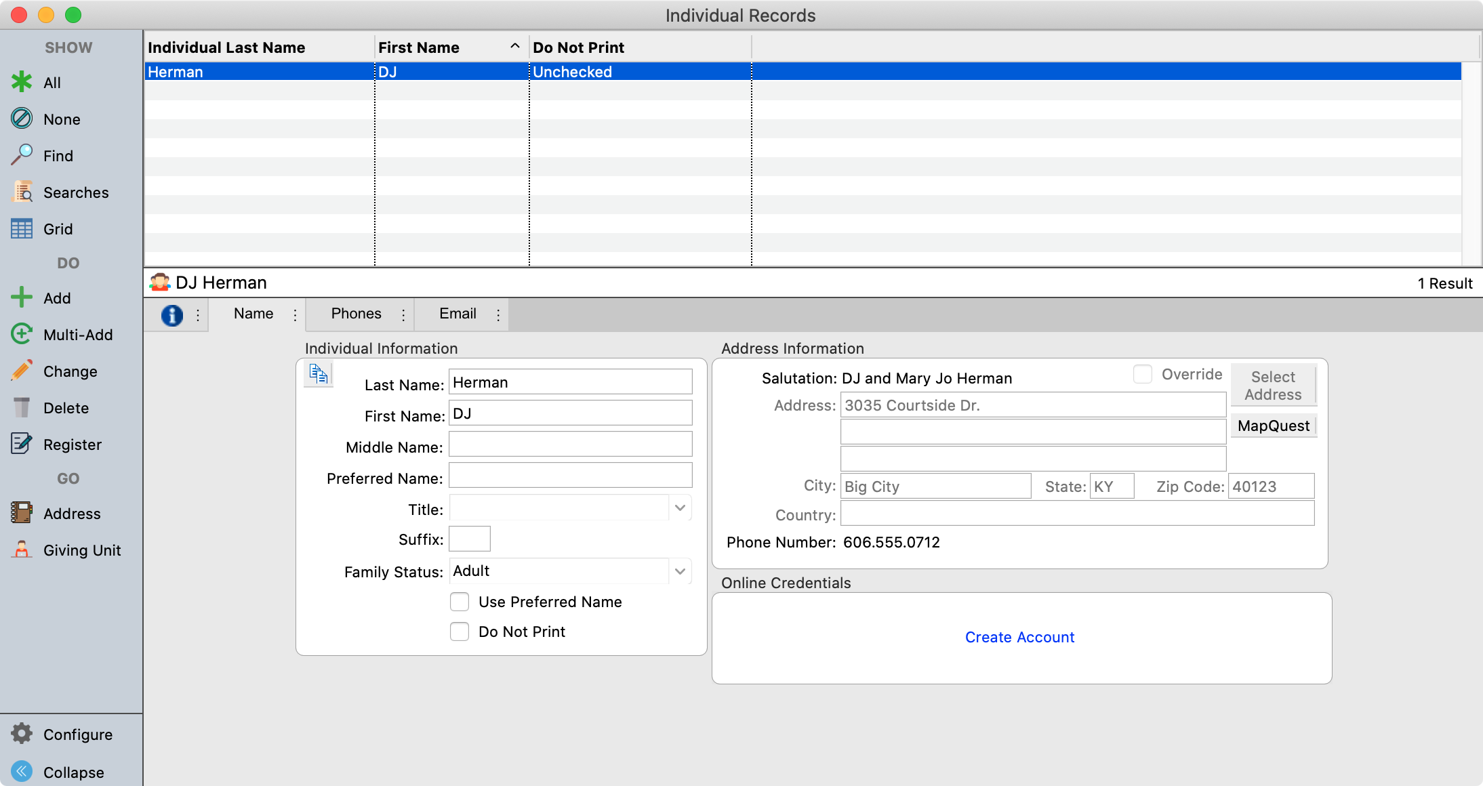Click the copy document icon beside Last Name
1483x786 pixels.
coord(319,374)
